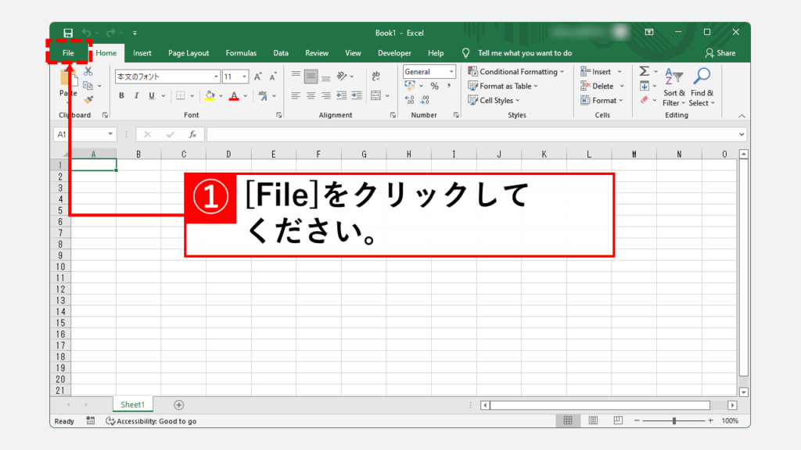This screenshot has width=801, height=450.
Task: Toggle Italic formatting
Action: point(136,95)
